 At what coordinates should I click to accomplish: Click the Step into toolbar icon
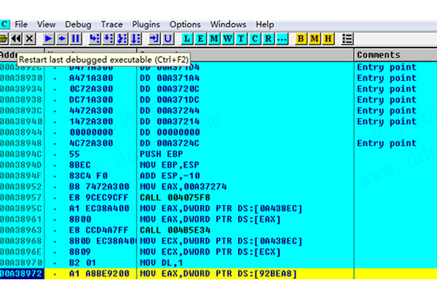coord(94,38)
